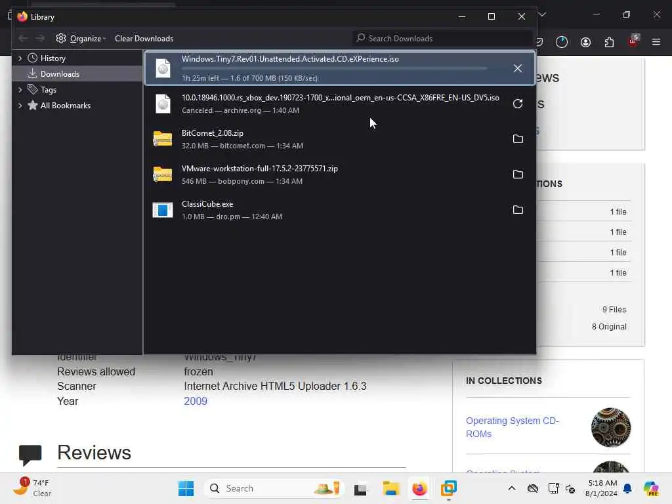
Task: Open Firefox application hamburger menu
Action: [656, 42]
